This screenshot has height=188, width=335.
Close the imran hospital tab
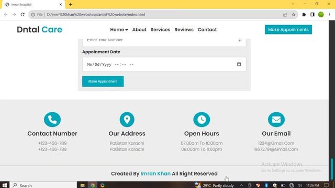click(61, 4)
